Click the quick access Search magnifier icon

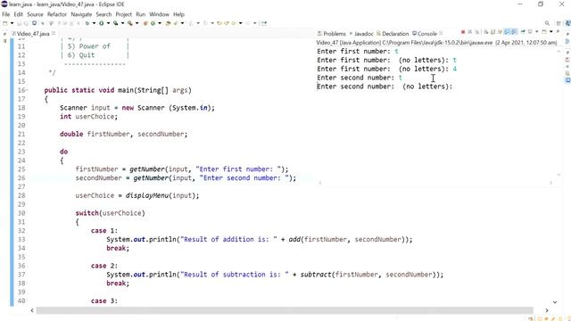click(547, 23)
